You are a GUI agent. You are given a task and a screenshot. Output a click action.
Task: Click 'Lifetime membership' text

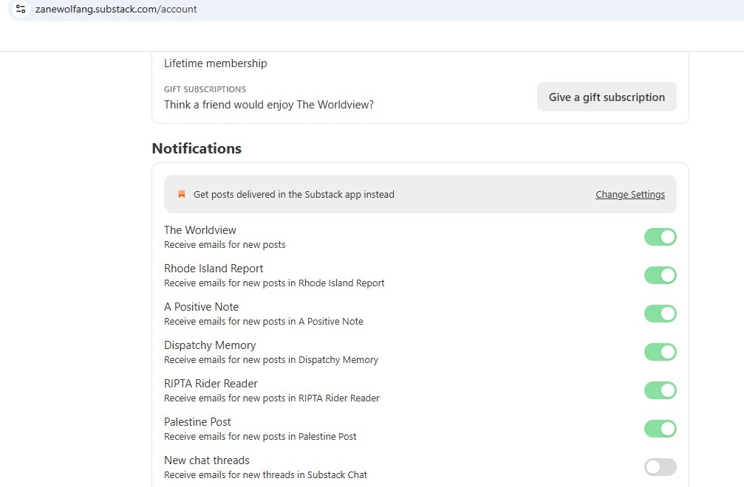coord(216,63)
